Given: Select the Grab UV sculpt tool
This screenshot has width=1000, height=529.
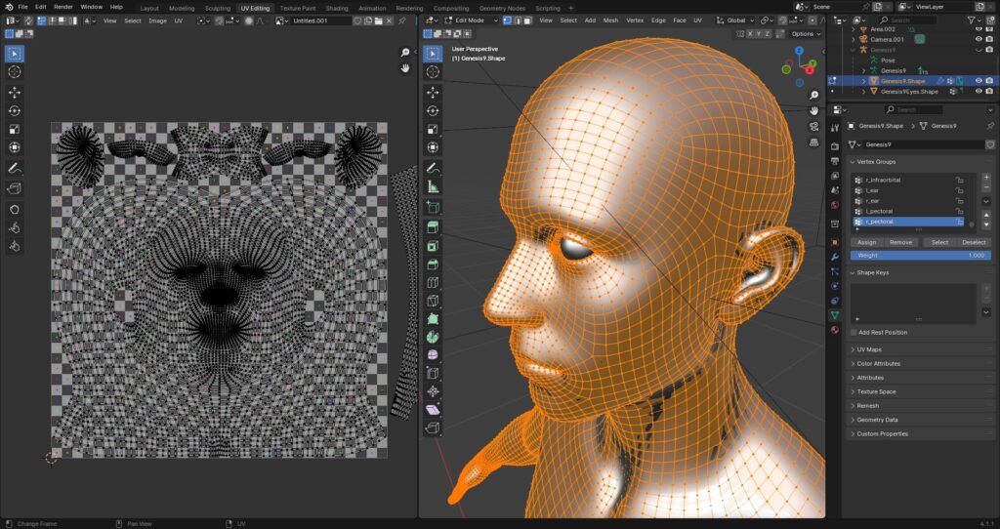Looking at the screenshot, I should pyautogui.click(x=15, y=209).
